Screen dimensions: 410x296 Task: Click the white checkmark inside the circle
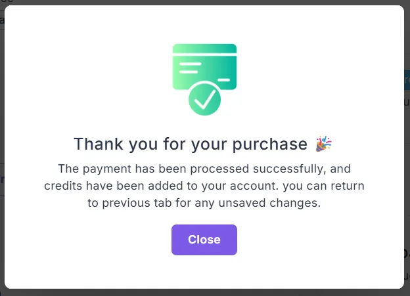coord(204,99)
